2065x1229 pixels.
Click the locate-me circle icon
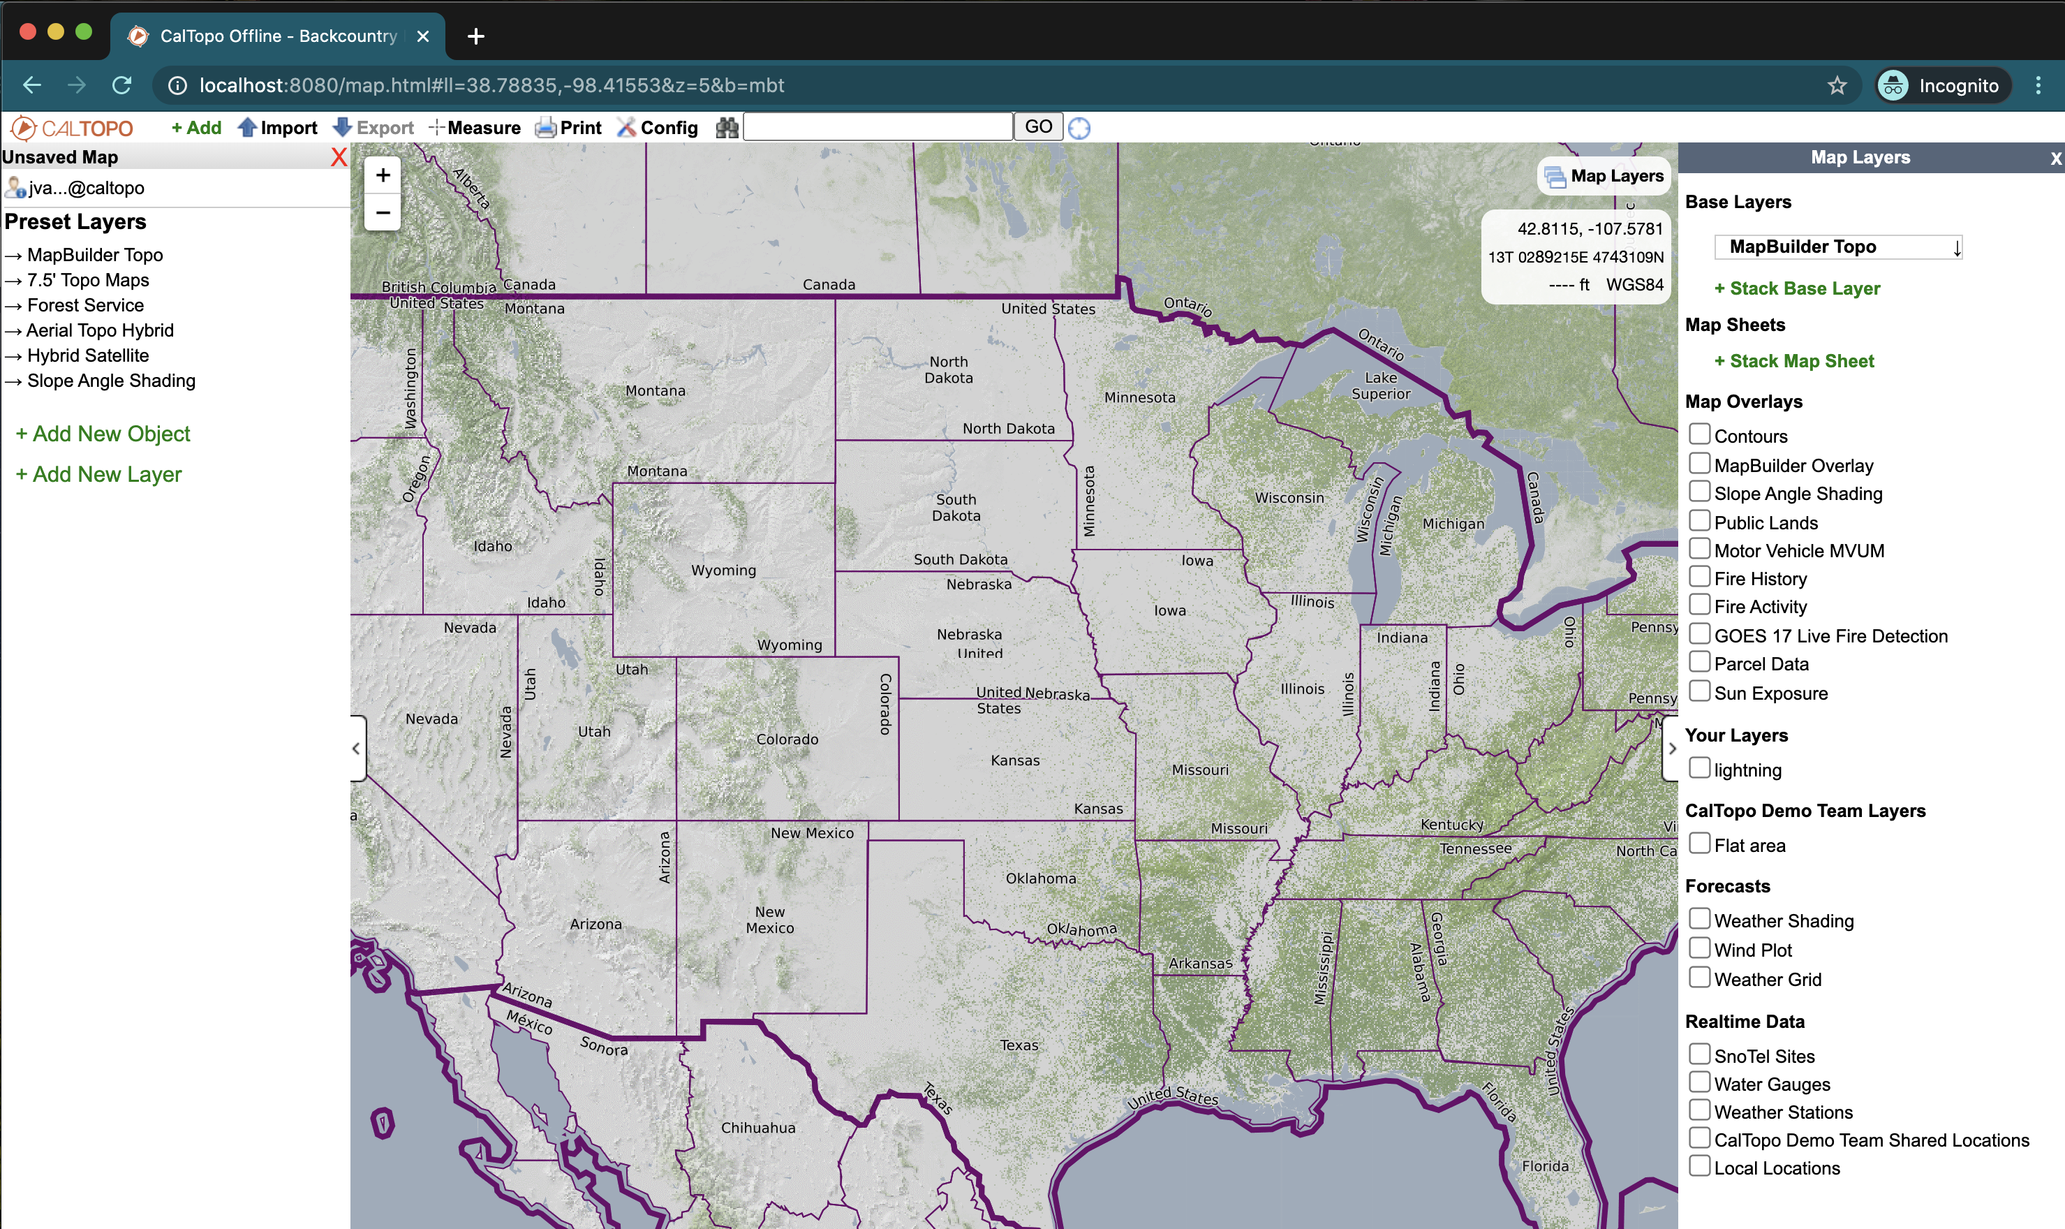(x=1079, y=128)
